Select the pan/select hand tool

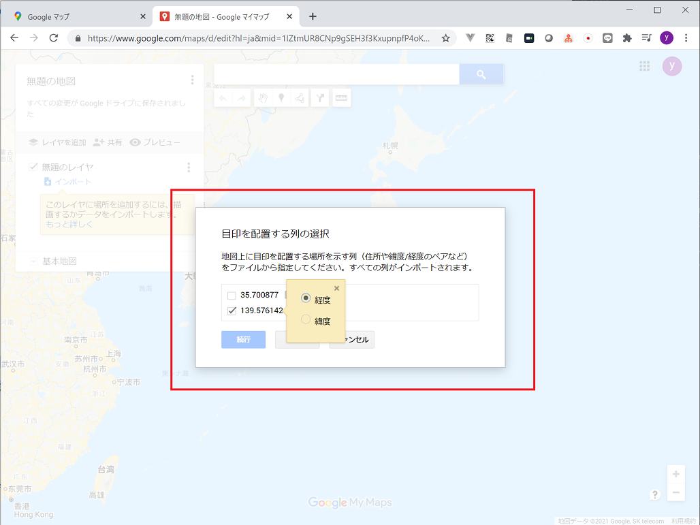coord(263,97)
